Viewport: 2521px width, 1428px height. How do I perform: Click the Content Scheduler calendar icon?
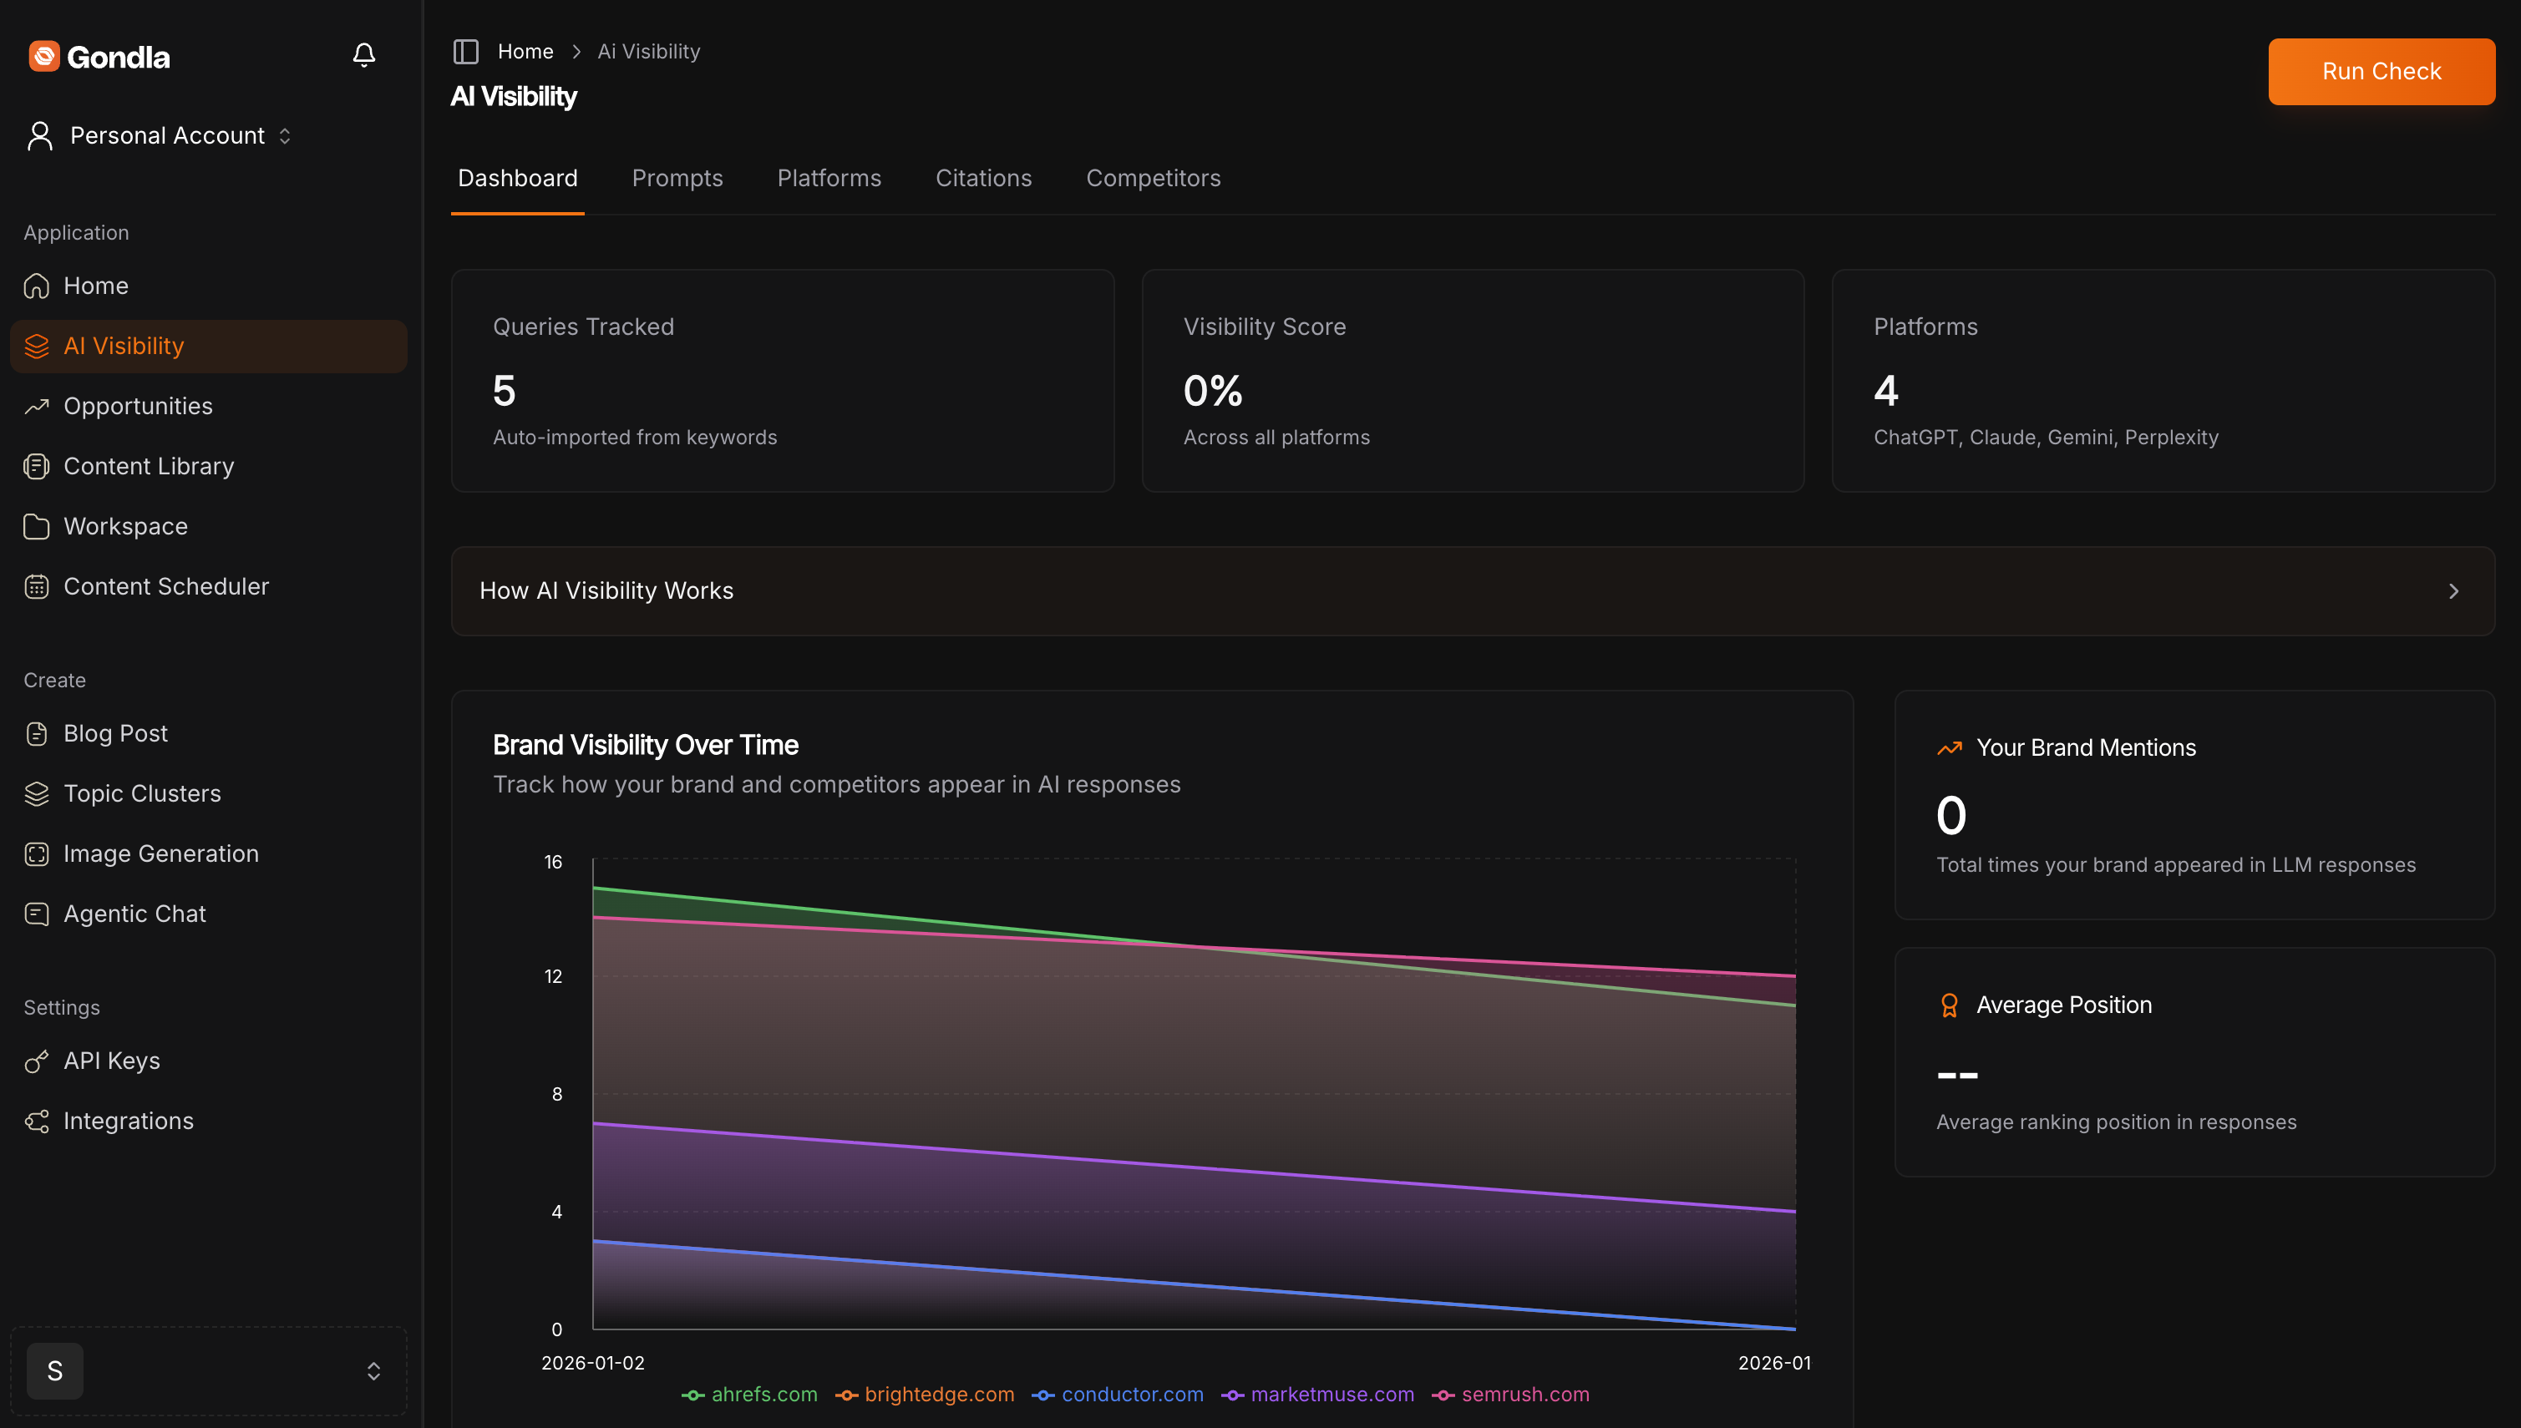38,585
